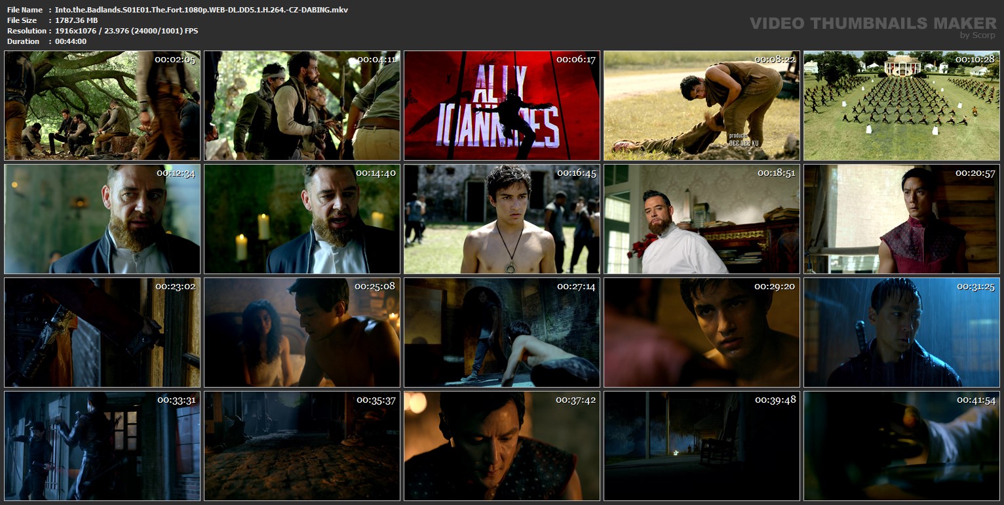Click the file name text in the header
Screen dimensions: 1004x505
(202, 10)
